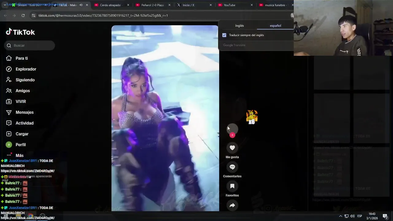Open Perfil in the sidebar
This screenshot has width=393, height=221.
(x=16, y=145)
